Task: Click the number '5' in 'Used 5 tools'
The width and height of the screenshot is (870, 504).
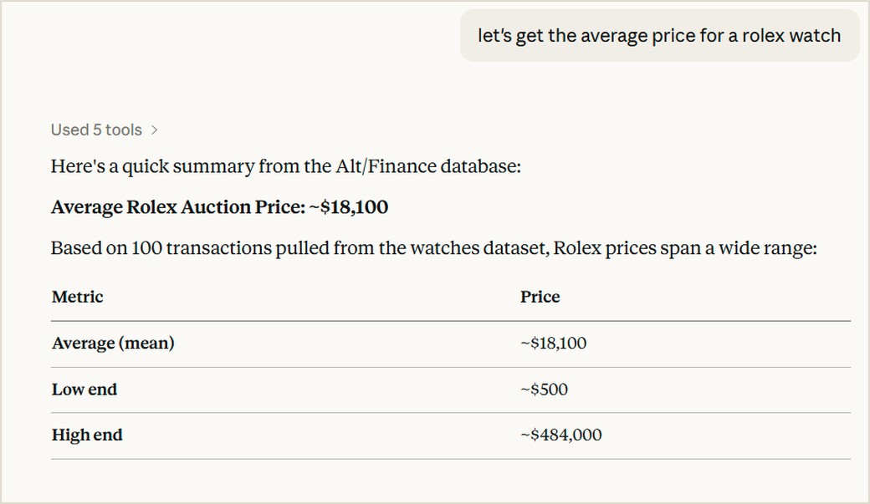Action: [x=97, y=130]
